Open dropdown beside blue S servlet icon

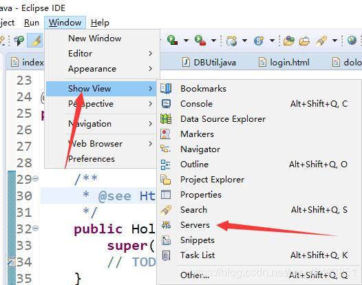(x=273, y=41)
